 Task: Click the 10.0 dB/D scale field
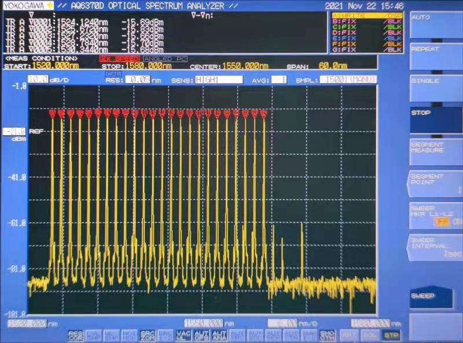click(x=38, y=79)
